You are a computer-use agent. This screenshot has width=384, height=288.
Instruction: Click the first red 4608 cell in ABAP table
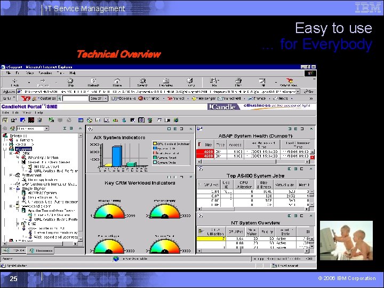205,151
